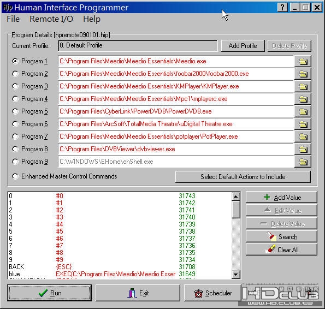Select list row 0 with #0
Viewport: 325px width, 309px height.
[x=120, y=195]
